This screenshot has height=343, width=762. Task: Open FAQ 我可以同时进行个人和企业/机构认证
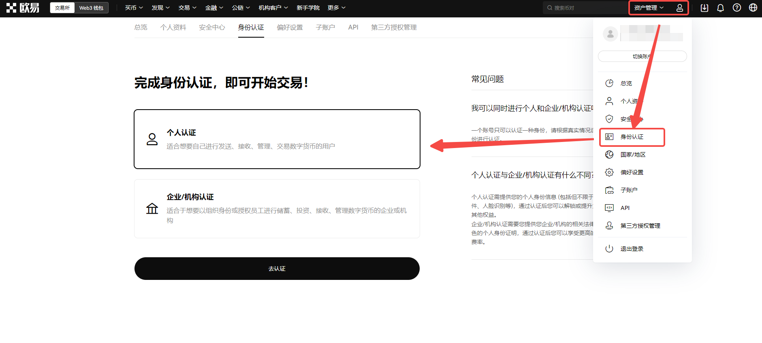pos(532,108)
